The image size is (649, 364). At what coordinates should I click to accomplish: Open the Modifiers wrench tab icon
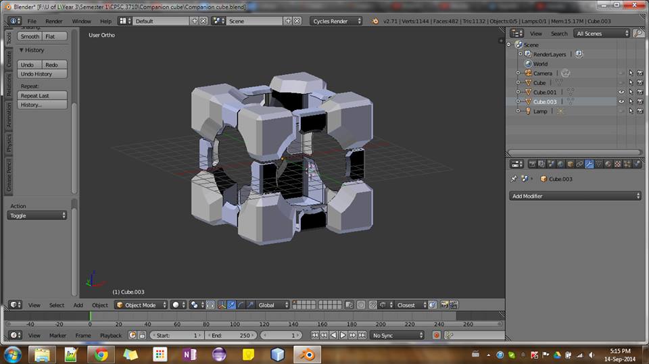[589, 164]
